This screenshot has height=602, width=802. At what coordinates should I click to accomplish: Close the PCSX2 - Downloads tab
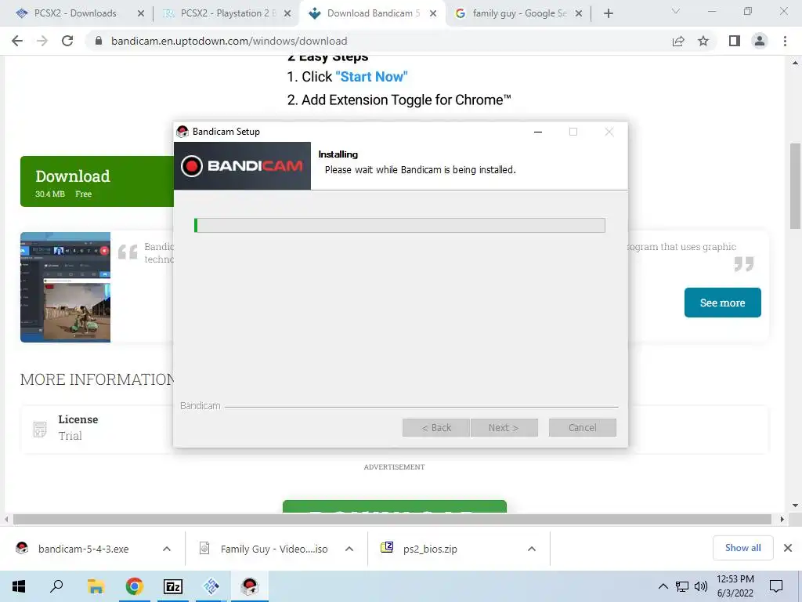click(x=141, y=13)
